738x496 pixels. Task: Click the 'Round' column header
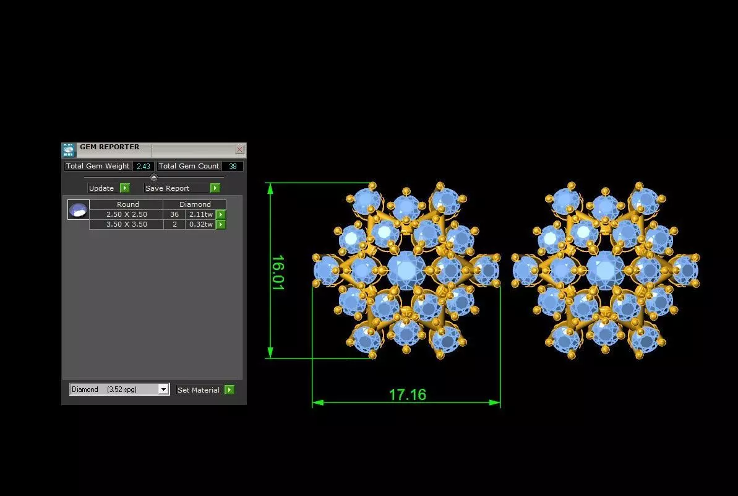tap(127, 204)
